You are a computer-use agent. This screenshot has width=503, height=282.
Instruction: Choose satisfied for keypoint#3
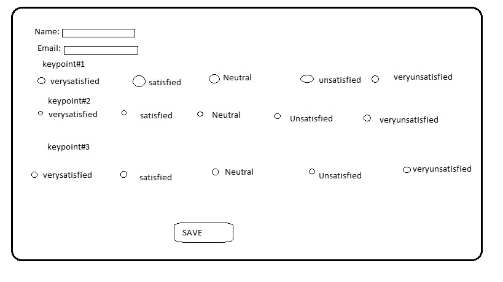click(x=123, y=175)
